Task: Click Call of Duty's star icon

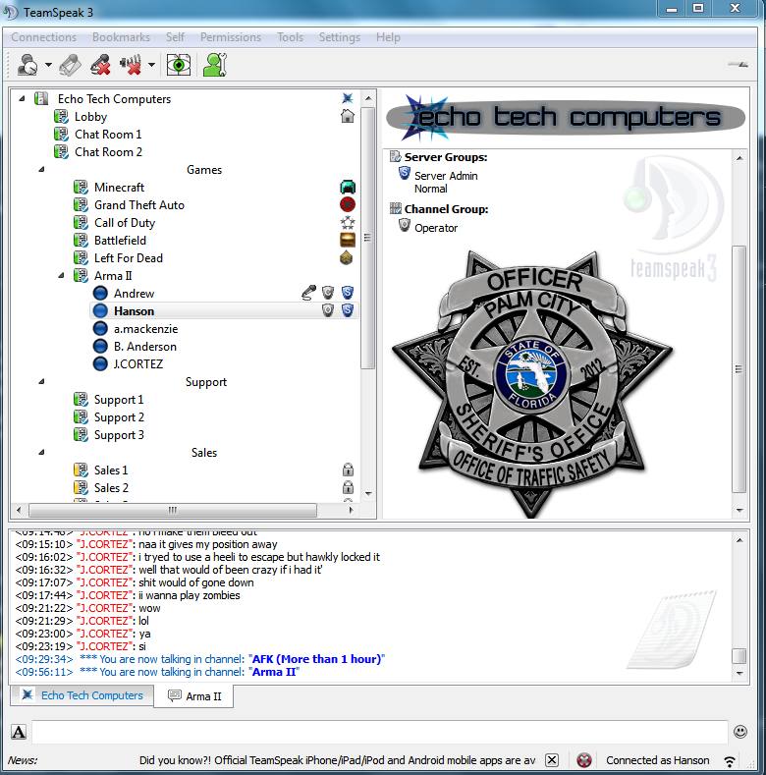Action: (x=348, y=222)
